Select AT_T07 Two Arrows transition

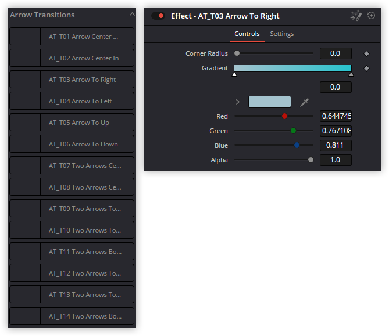(72, 166)
